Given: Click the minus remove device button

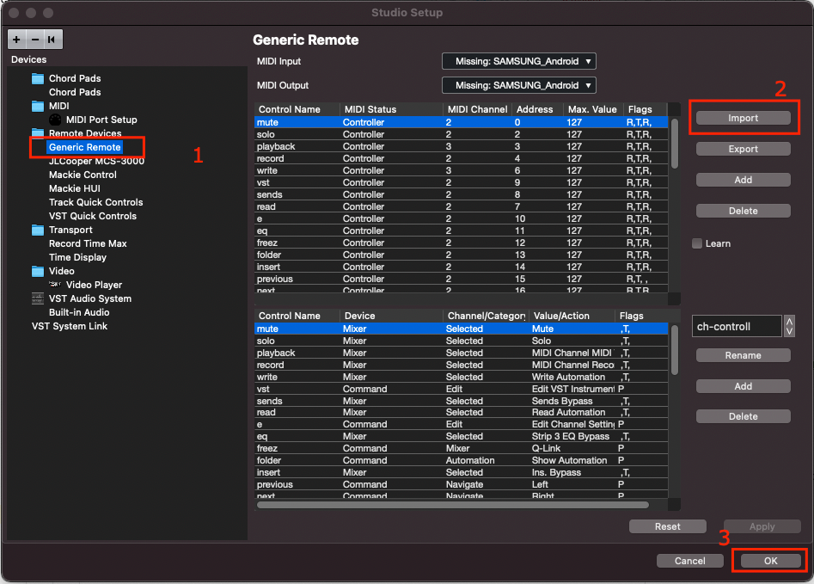Looking at the screenshot, I should (x=34, y=40).
